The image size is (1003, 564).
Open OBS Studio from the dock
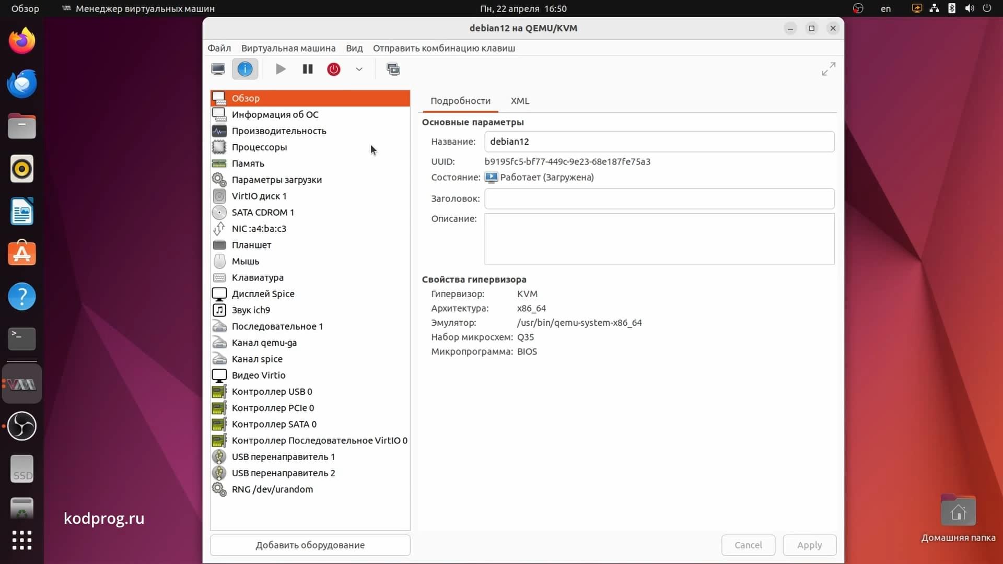[x=22, y=426]
